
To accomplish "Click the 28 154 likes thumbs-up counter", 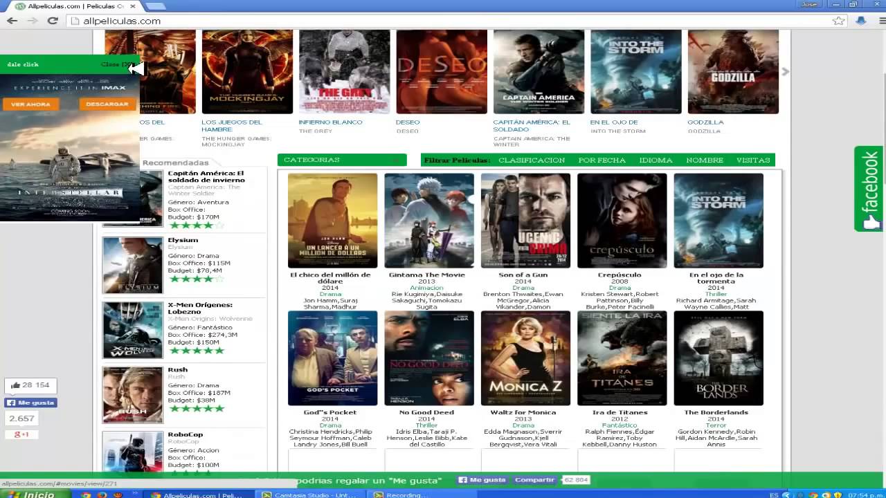I will (x=30, y=385).
